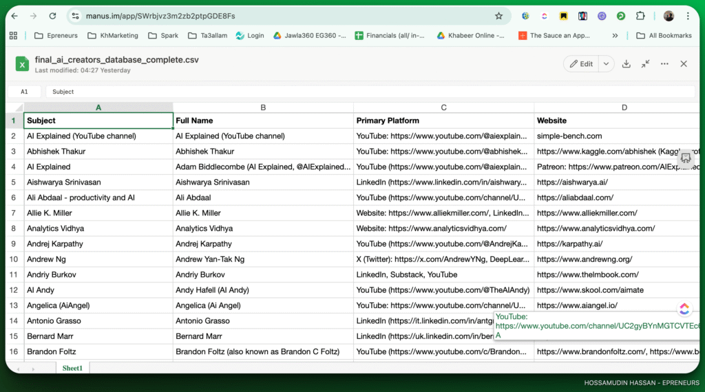The width and height of the screenshot is (705, 392).
Task: Close the file preview with X
Action: [x=684, y=64]
